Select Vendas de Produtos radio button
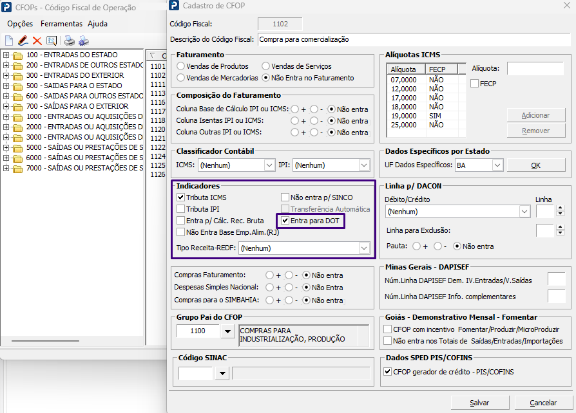Screen dimensions: 576x413 click(180, 66)
